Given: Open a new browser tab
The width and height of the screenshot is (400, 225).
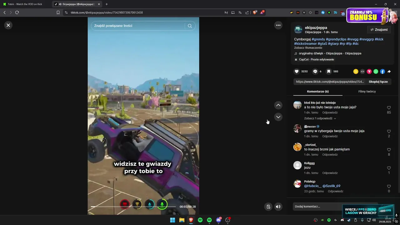Looking at the screenshot, I should tap(107, 4).
